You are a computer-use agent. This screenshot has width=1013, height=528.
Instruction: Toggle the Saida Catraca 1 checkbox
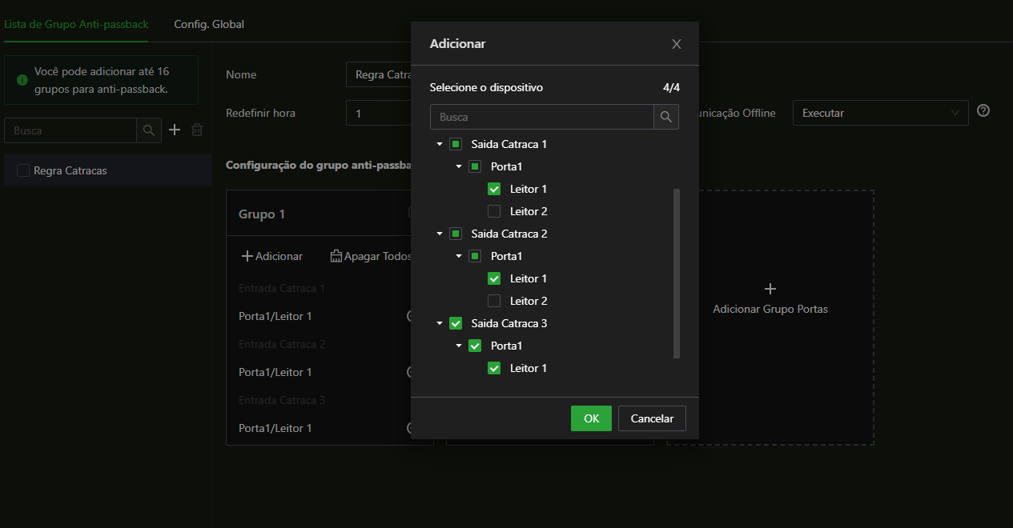click(456, 144)
